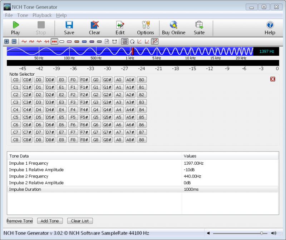Toggle the constant tone mode icon
The width and height of the screenshot is (286, 240).
125,41
